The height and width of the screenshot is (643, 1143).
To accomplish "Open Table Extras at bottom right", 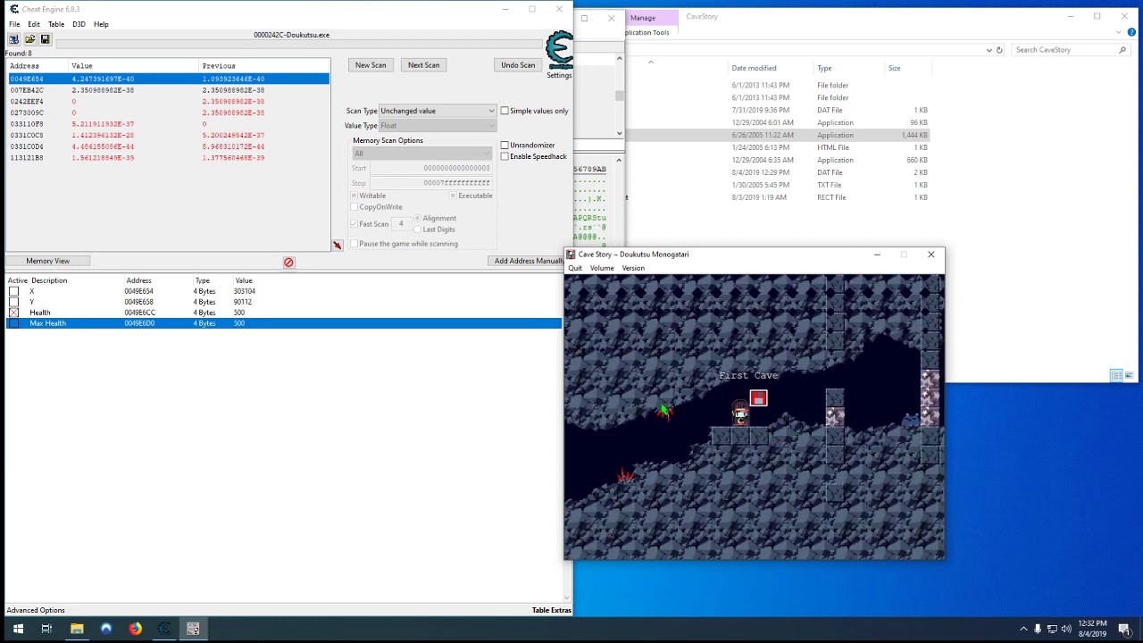I will (551, 610).
